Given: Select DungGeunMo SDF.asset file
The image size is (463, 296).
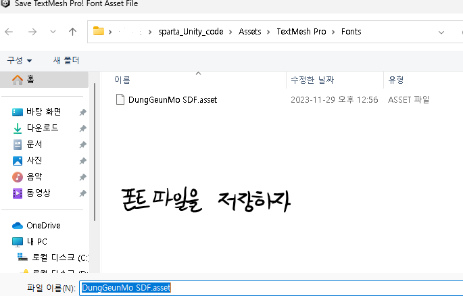Looking at the screenshot, I should click(173, 100).
